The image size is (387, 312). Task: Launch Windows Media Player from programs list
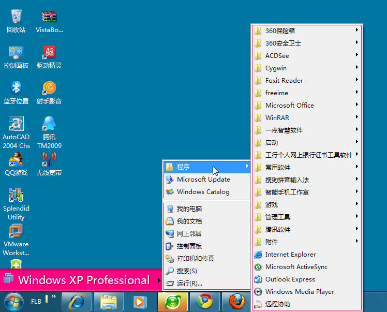click(307, 292)
